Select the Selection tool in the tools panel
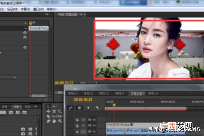This screenshot has height=136, width=204. (x=48, y=106)
